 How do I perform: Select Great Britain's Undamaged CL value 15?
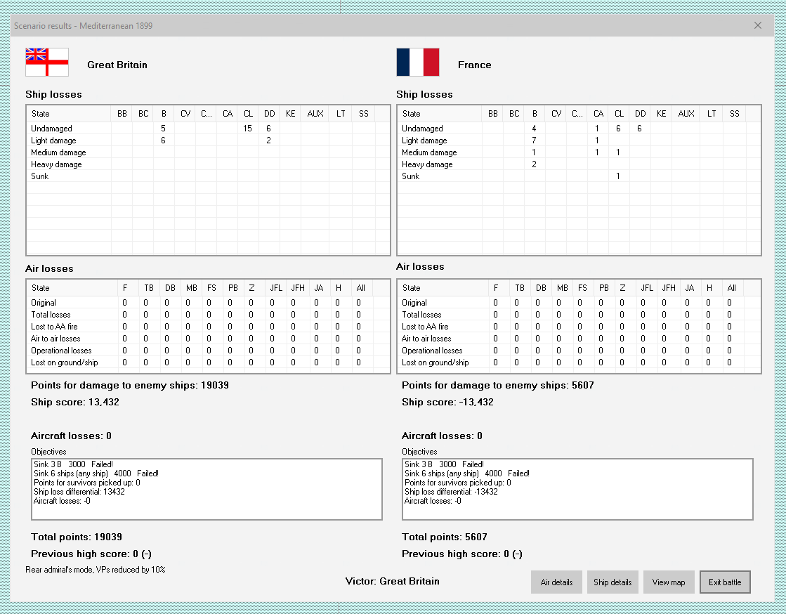pyautogui.click(x=248, y=129)
